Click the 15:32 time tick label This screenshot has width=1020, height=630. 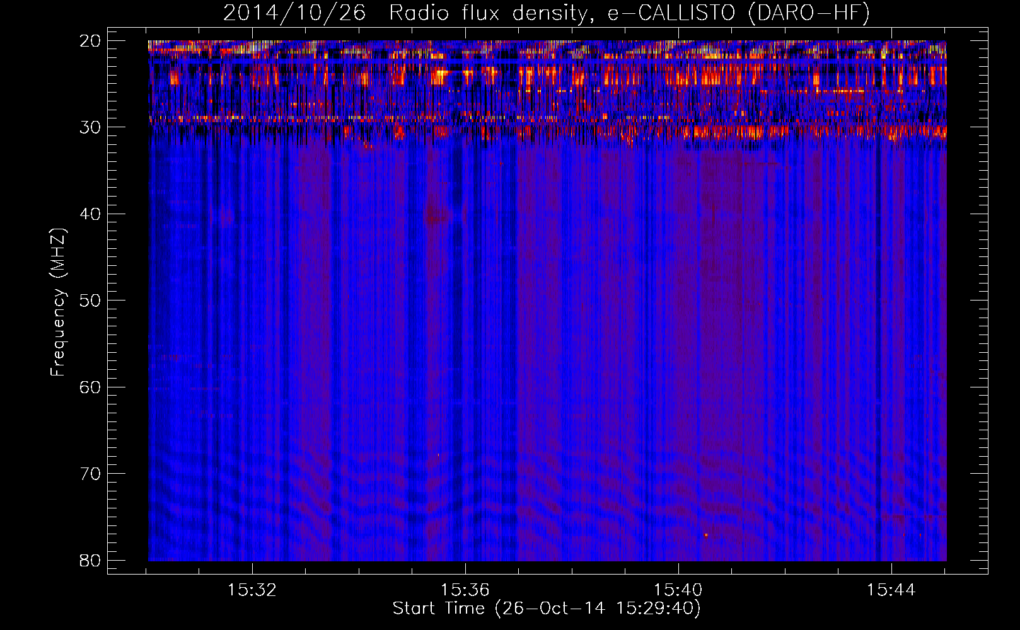point(253,590)
